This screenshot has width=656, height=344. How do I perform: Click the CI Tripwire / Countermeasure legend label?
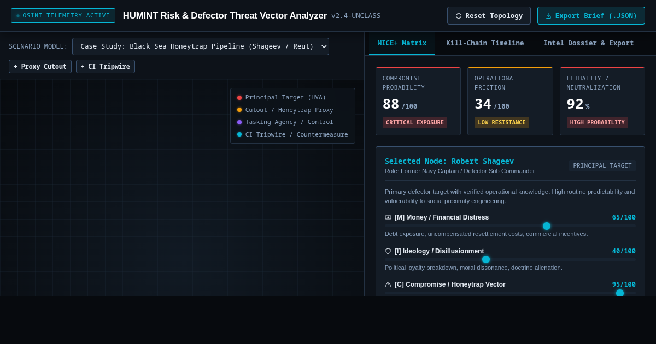[x=297, y=134]
